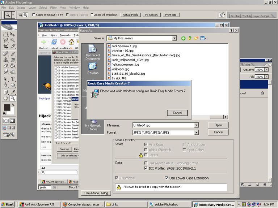
Task: Open the View Menu dropdown in Save As
Action: coord(203,38)
